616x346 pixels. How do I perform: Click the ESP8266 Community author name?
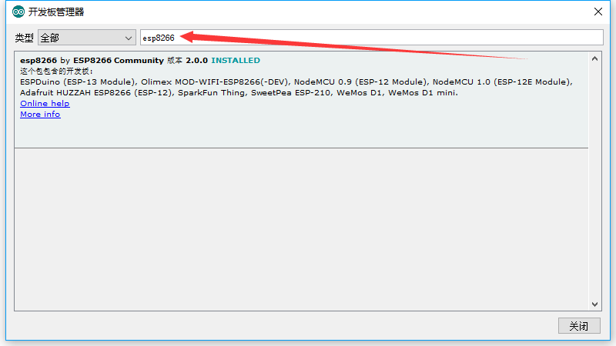pos(119,60)
